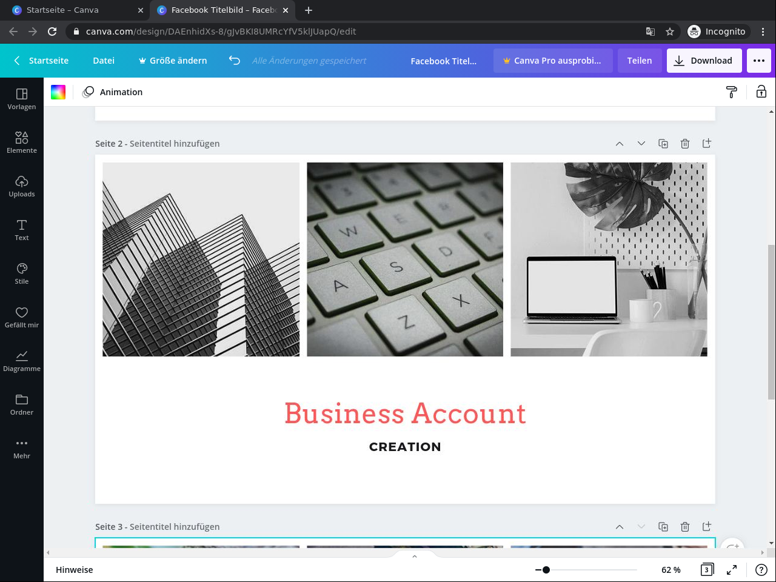Click the zoom slider handle
Viewport: 776px width, 582px height.
pos(546,570)
